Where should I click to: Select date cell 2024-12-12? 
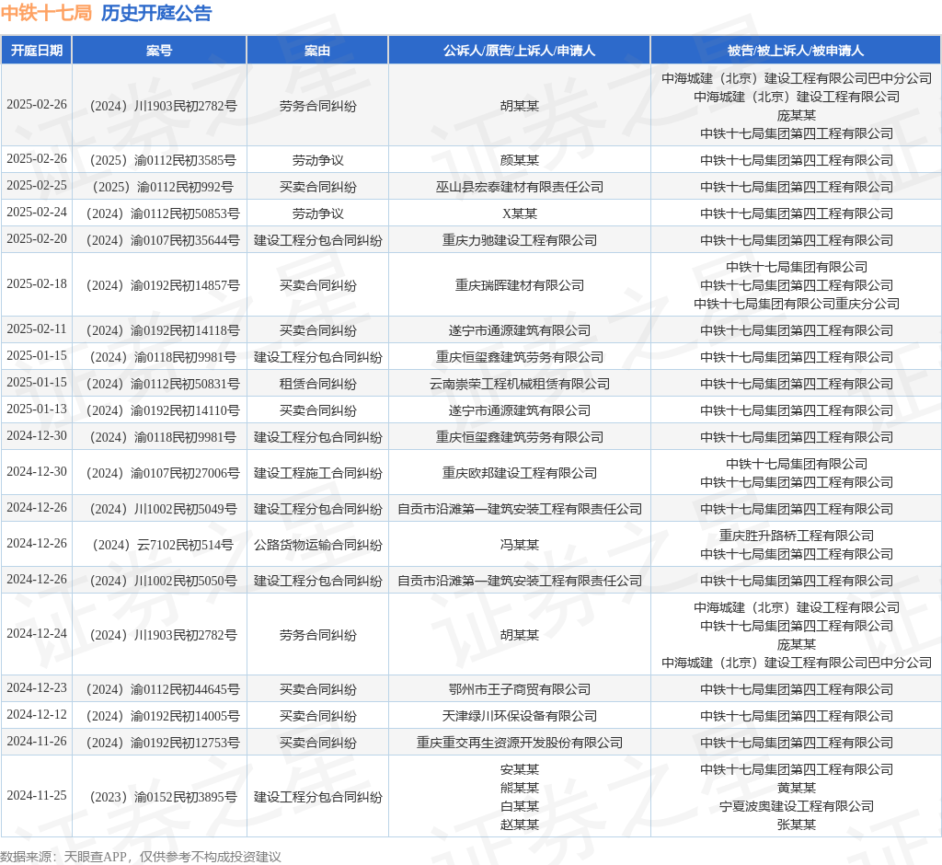click(37, 714)
